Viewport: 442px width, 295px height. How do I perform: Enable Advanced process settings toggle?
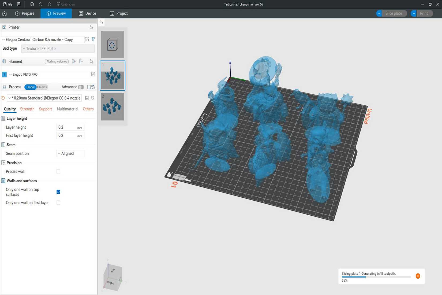[81, 87]
